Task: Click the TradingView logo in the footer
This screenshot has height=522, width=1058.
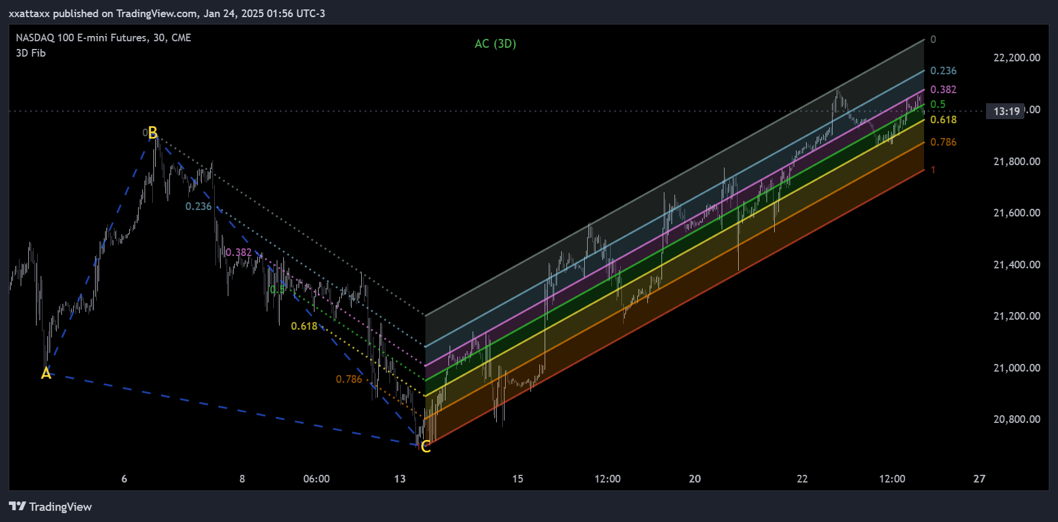Action: (x=51, y=507)
